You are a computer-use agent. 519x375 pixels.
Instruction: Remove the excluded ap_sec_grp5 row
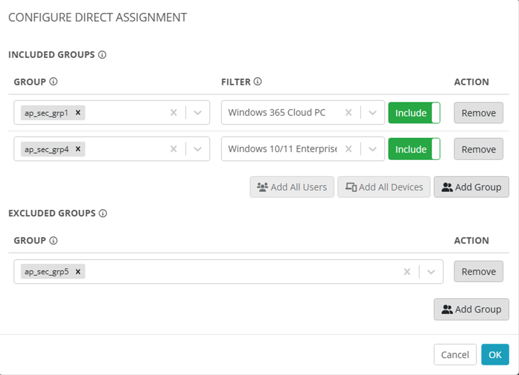point(478,272)
